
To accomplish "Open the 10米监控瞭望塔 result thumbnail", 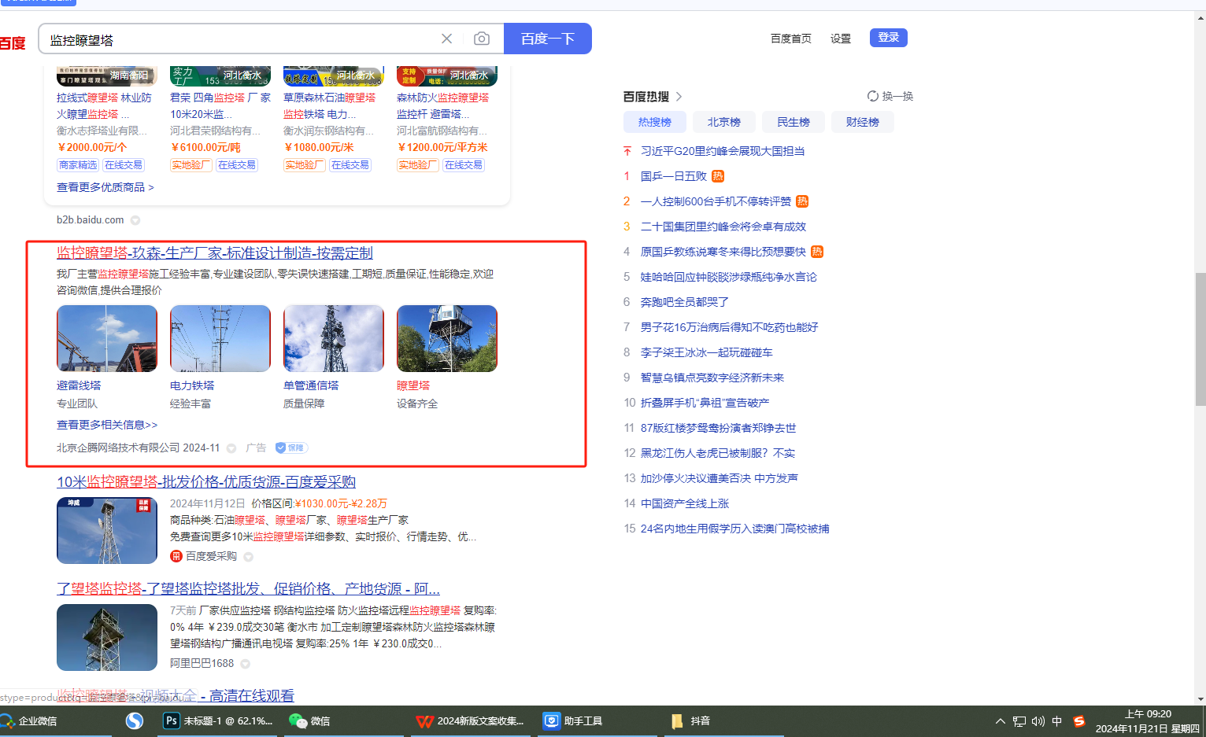I will 107,530.
